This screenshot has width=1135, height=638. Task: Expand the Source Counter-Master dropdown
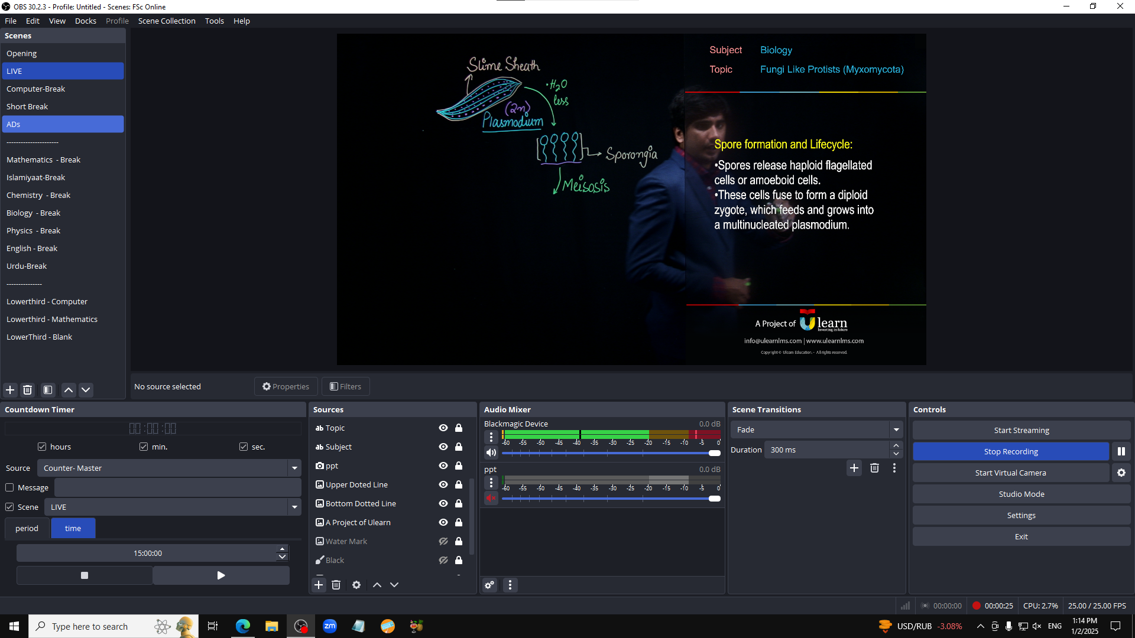click(x=294, y=468)
